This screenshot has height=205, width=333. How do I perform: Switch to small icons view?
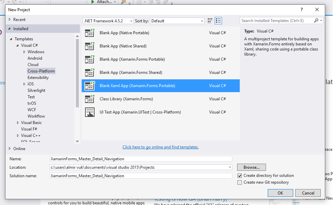coord(210,21)
